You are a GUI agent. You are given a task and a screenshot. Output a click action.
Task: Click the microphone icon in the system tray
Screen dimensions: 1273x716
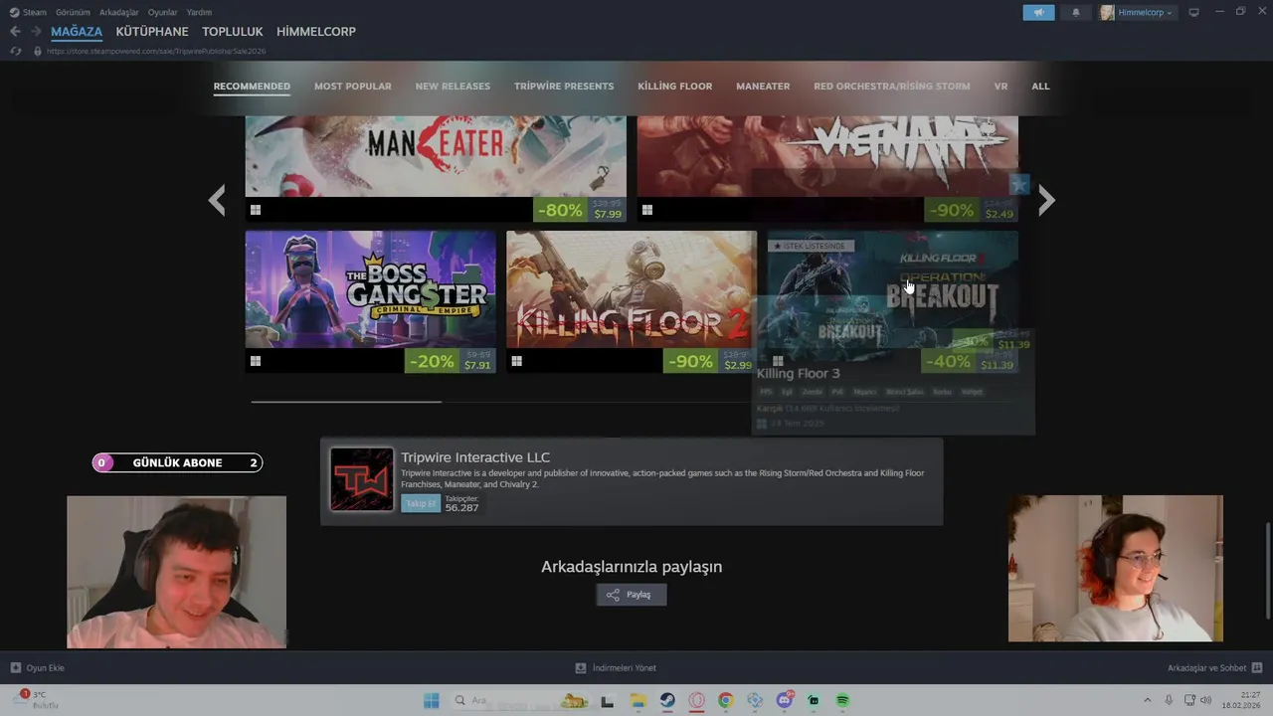[x=1169, y=700]
